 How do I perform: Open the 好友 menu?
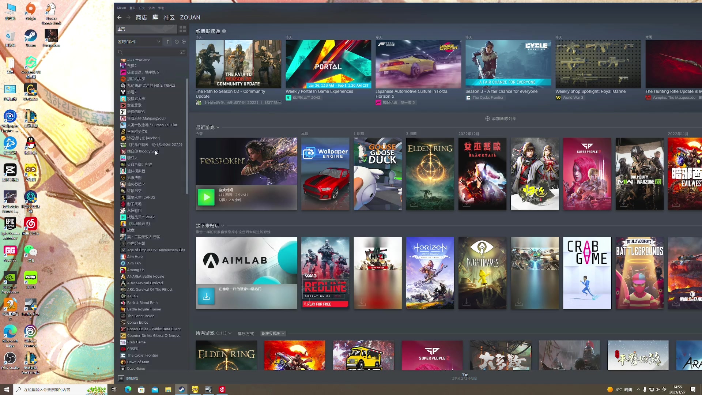point(142,8)
